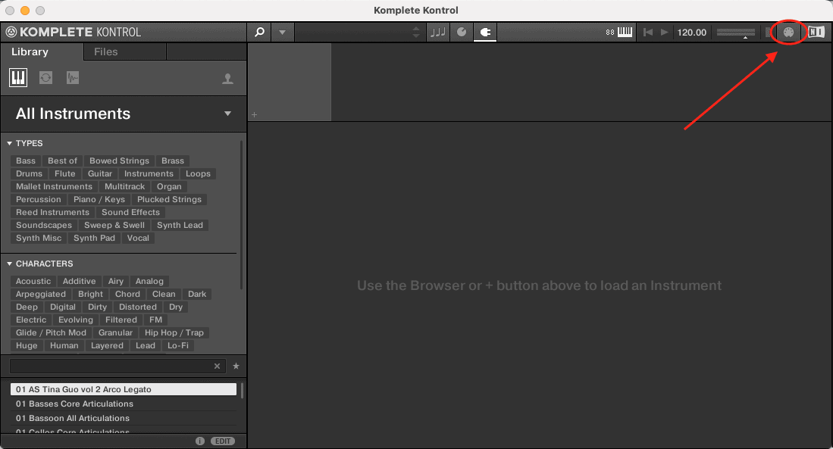Click the 88-key keyboard icon

(x=619, y=33)
